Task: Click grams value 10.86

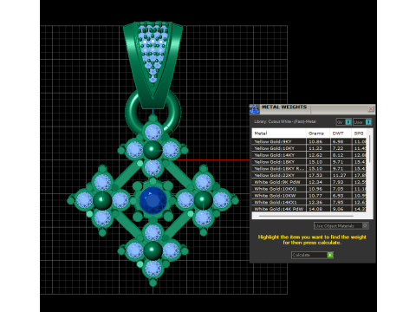Action: point(315,141)
